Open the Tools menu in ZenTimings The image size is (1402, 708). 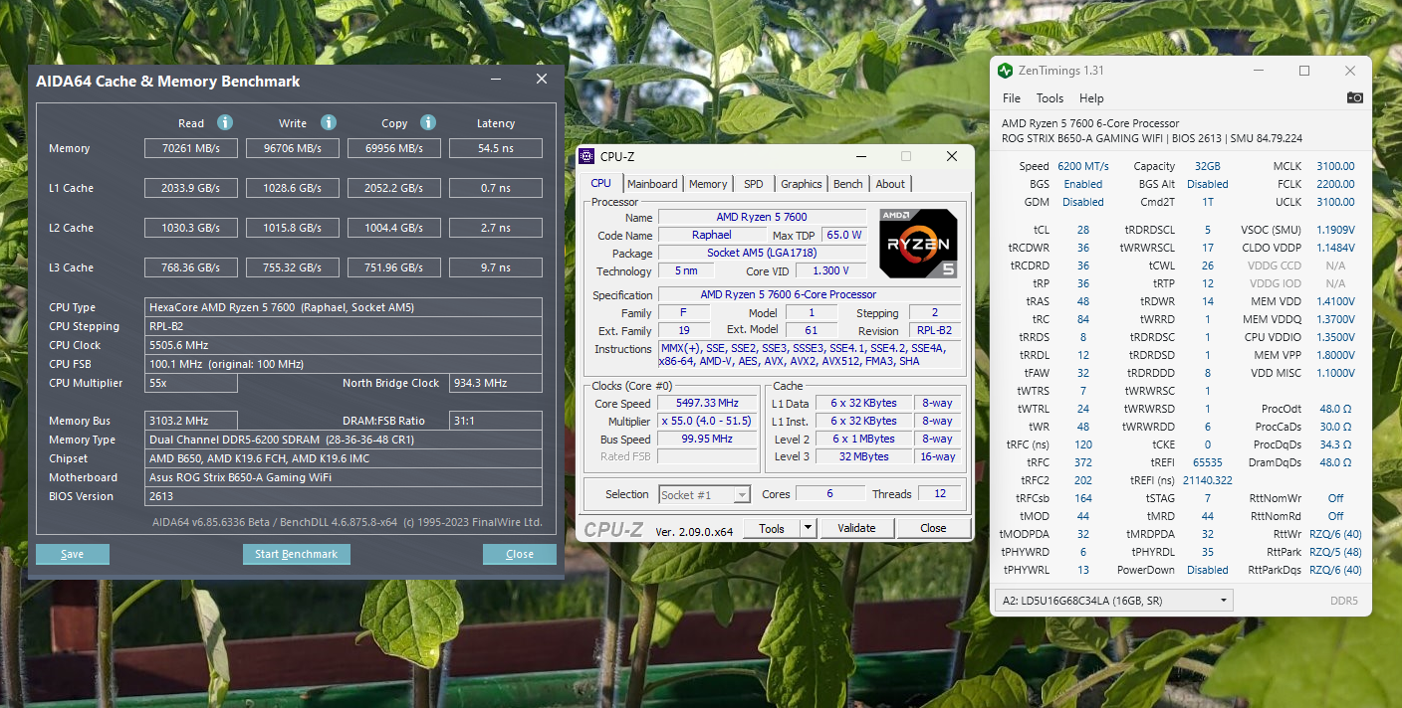click(1050, 98)
